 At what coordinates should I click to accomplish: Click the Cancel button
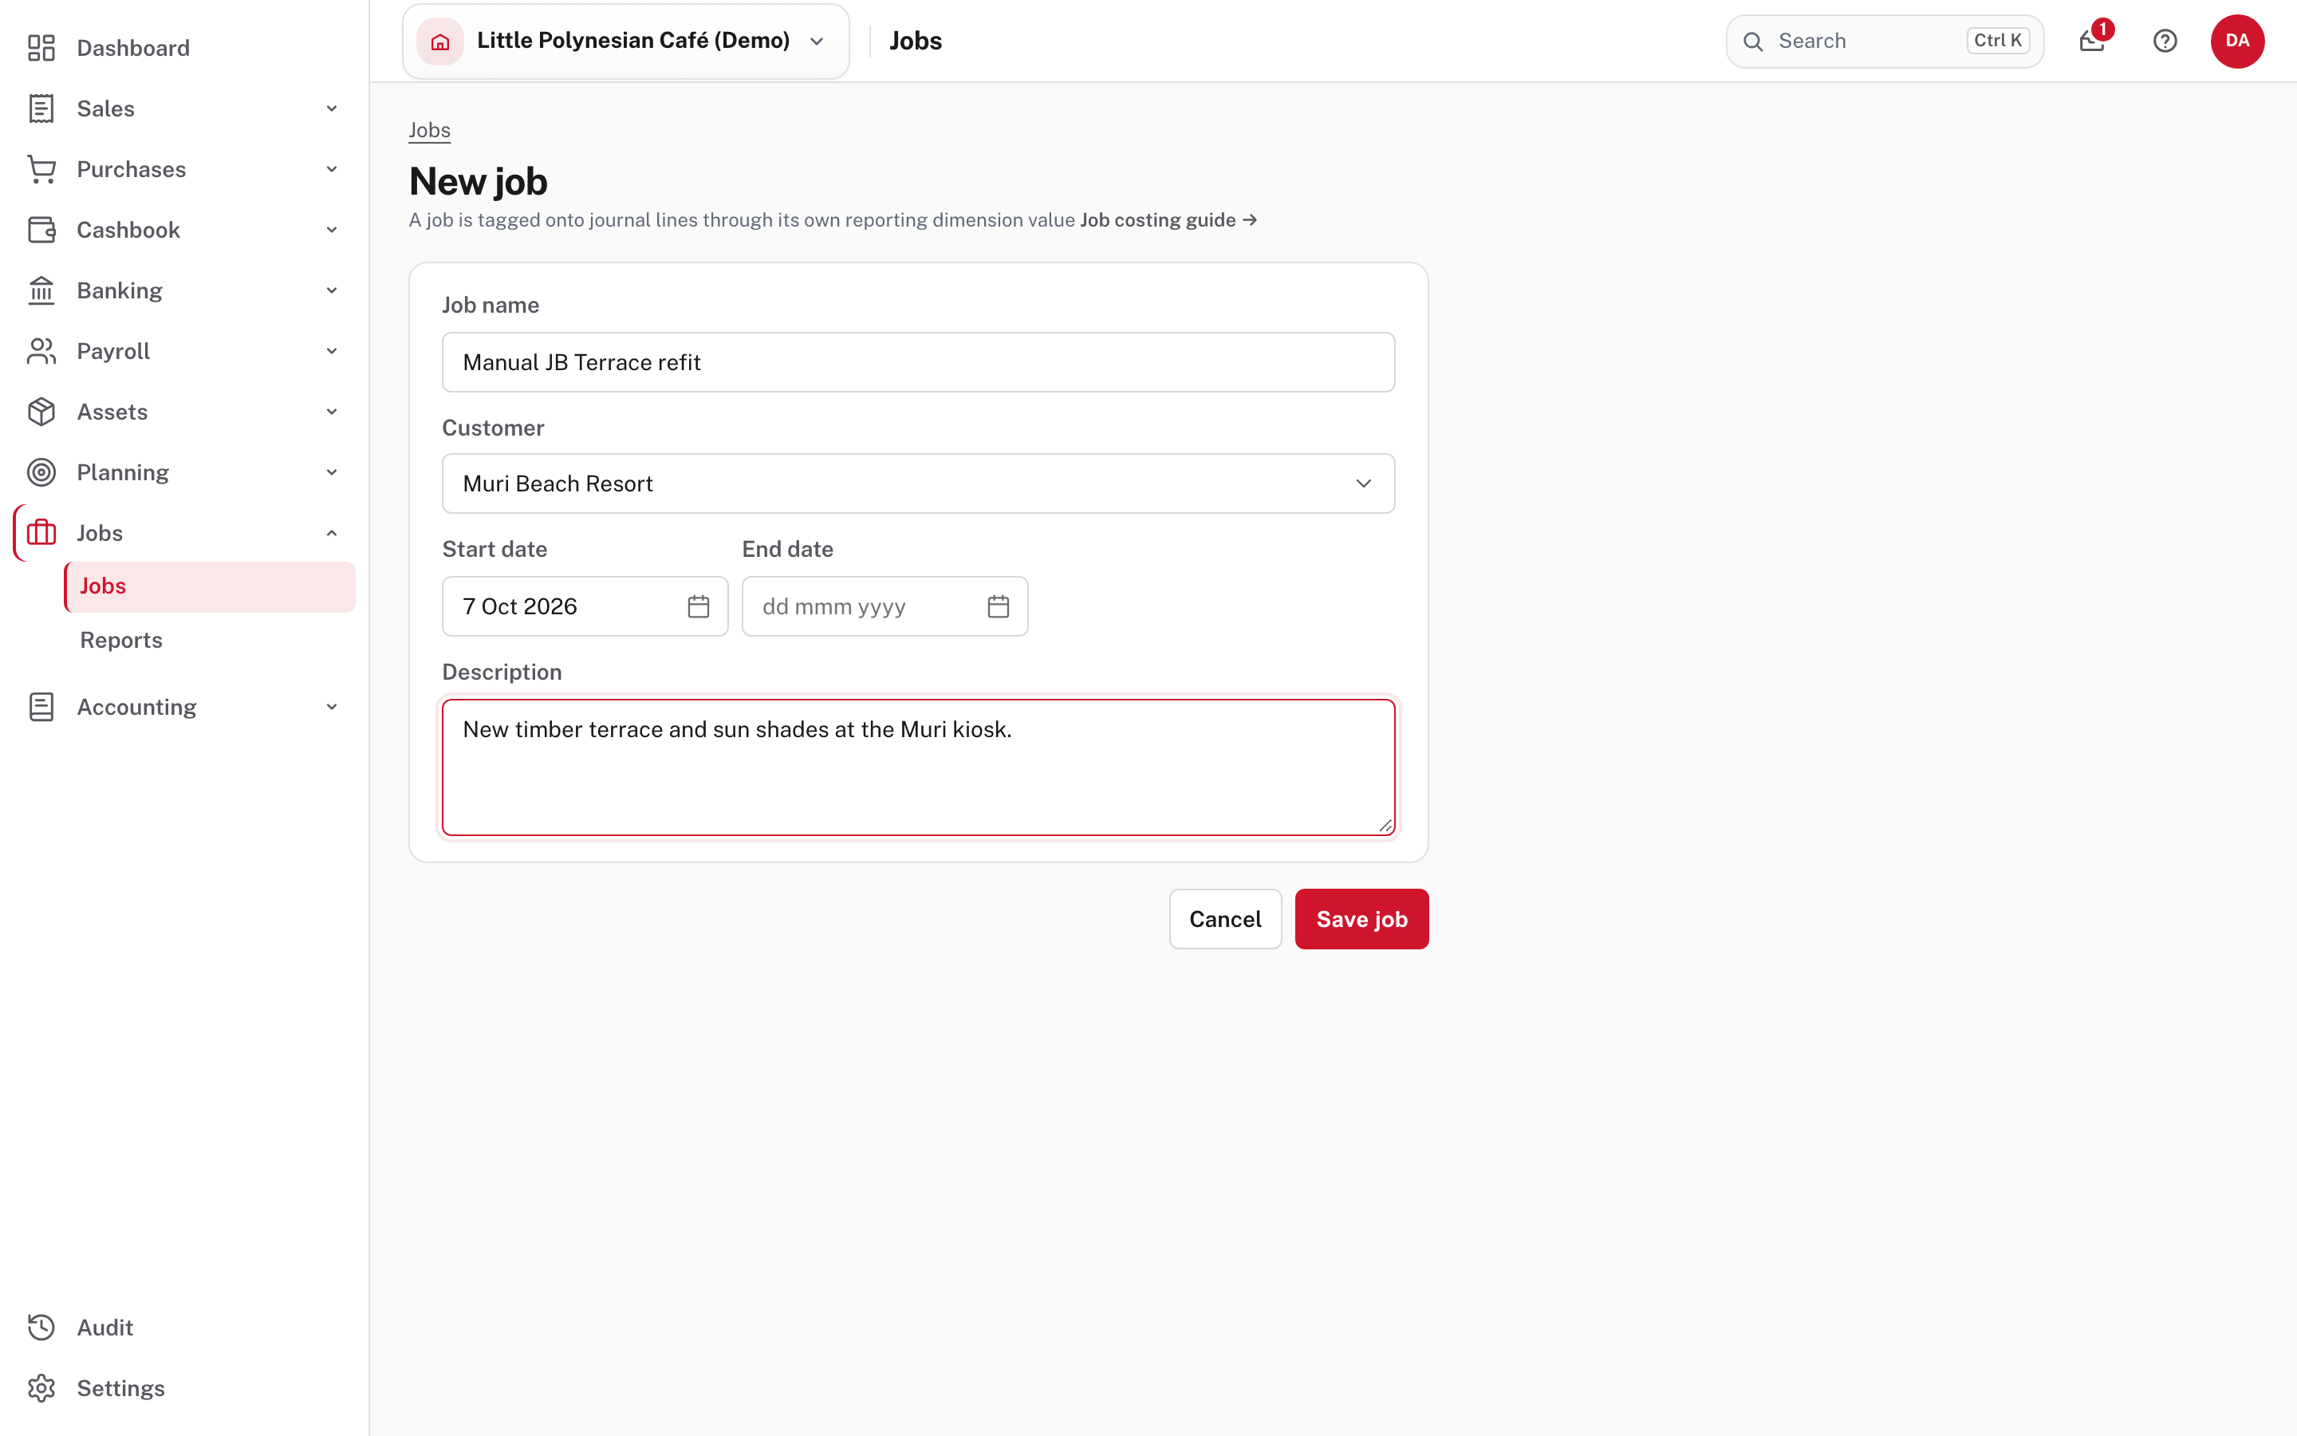tap(1225, 919)
